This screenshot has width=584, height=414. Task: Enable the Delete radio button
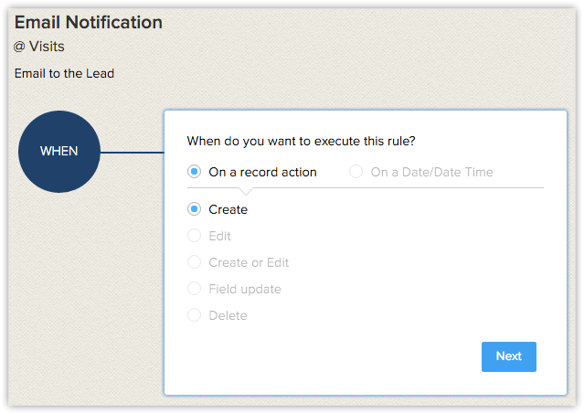coord(194,315)
